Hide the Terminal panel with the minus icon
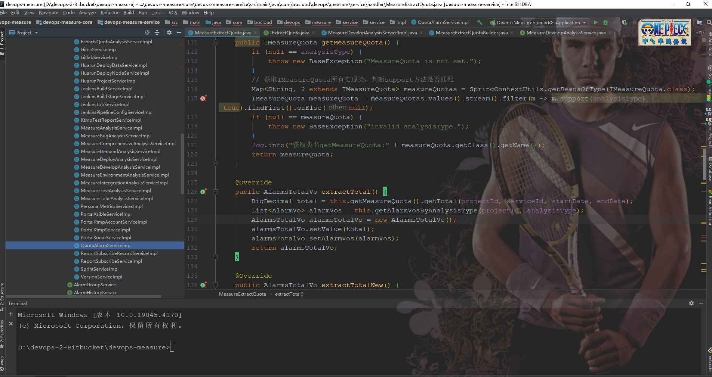 pyautogui.click(x=701, y=303)
